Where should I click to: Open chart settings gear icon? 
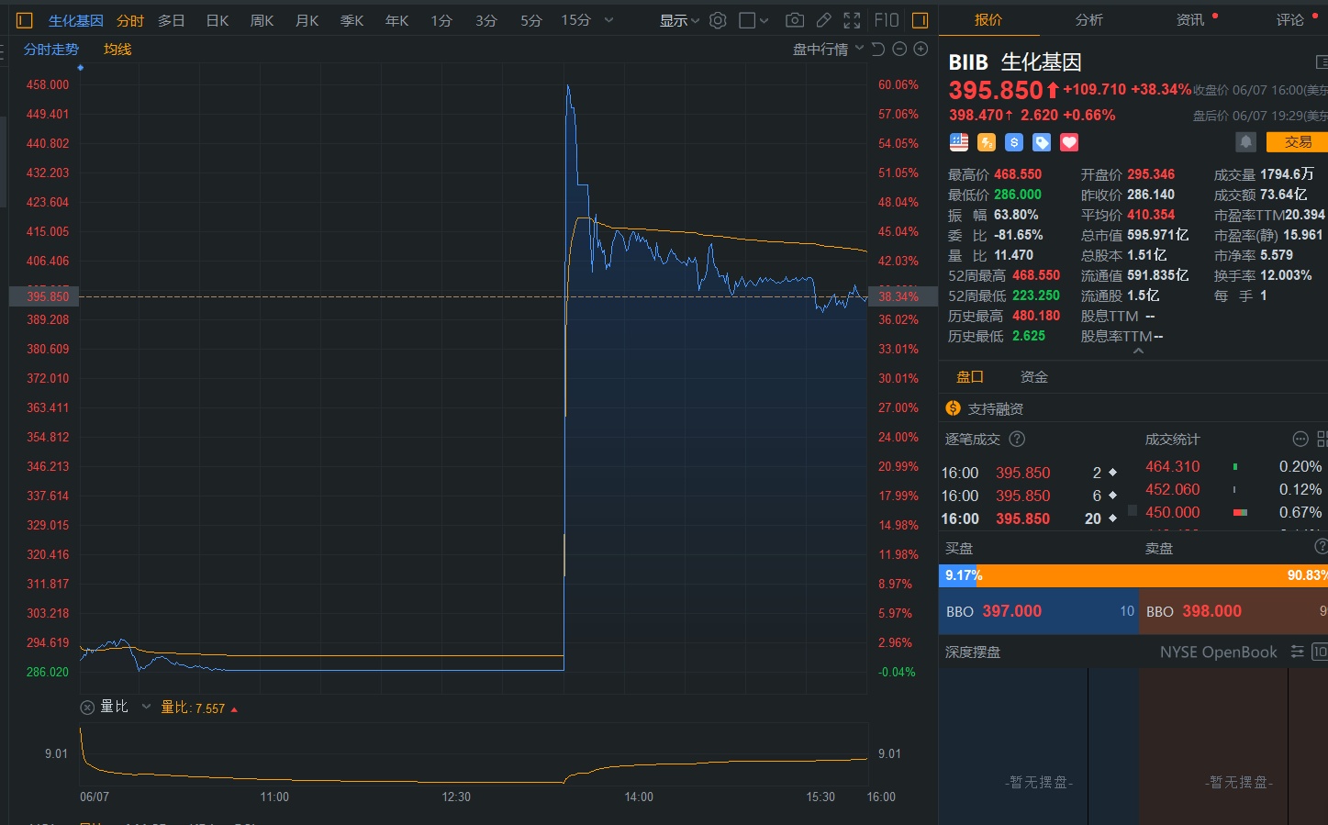click(x=718, y=20)
